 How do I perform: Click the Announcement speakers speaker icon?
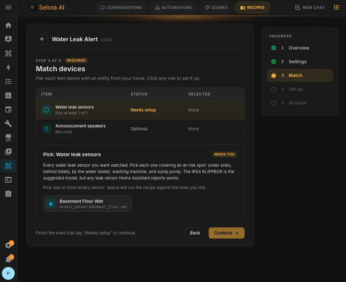(x=46, y=129)
